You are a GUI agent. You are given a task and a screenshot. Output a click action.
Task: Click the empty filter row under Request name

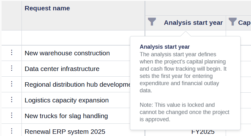83,38
